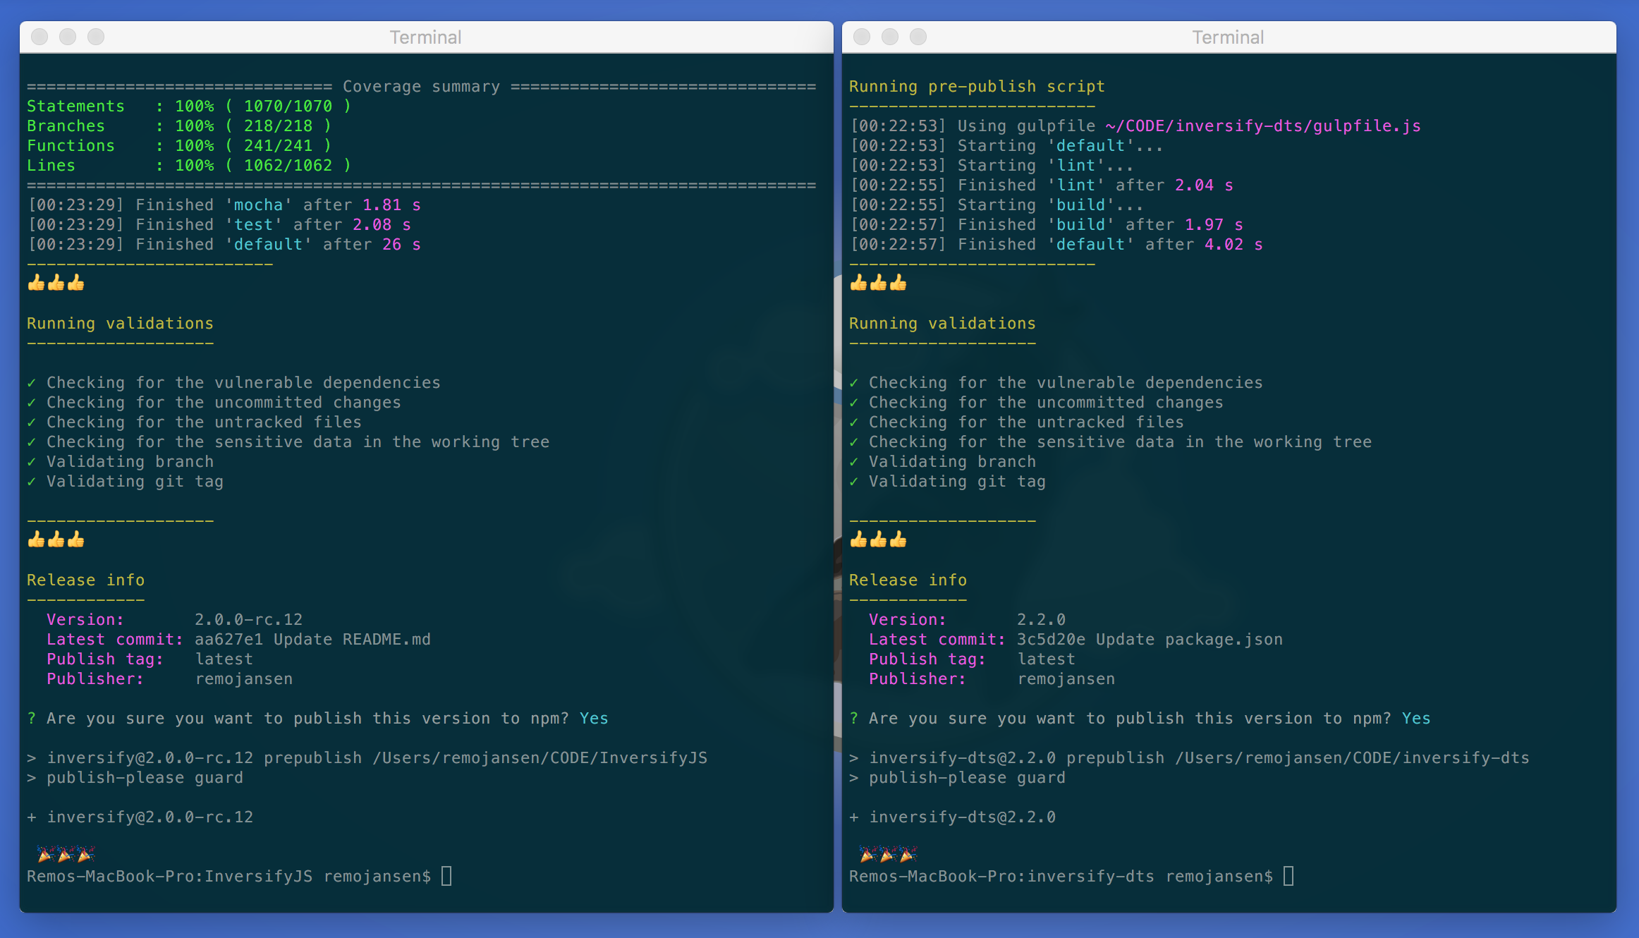
Task: Click the gulpfile path ~/CODE/inversify-dts/gulpfile.js
Action: pos(1263,126)
